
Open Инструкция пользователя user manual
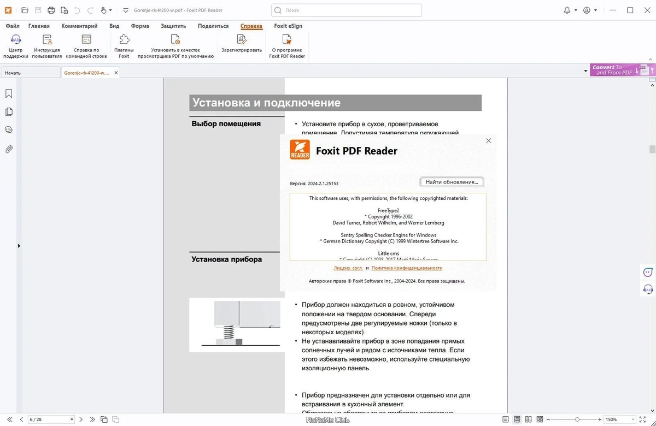pyautogui.click(x=47, y=46)
